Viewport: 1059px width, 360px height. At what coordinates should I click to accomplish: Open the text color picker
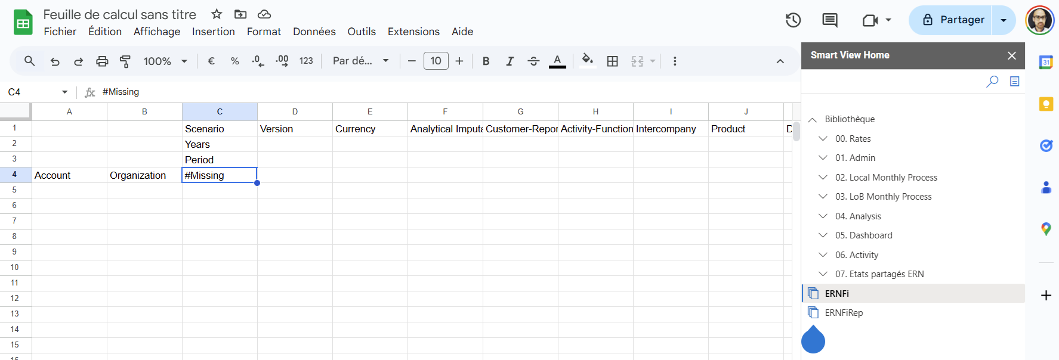pyautogui.click(x=557, y=61)
